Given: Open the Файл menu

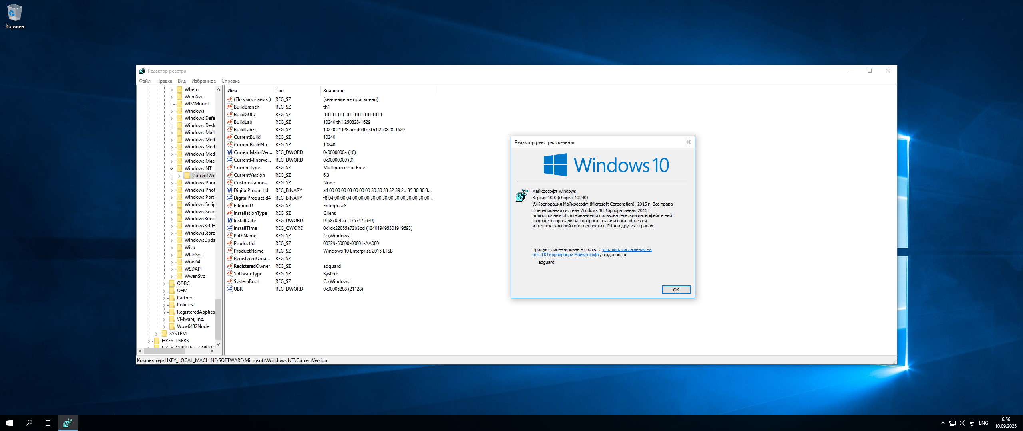Looking at the screenshot, I should click(145, 81).
